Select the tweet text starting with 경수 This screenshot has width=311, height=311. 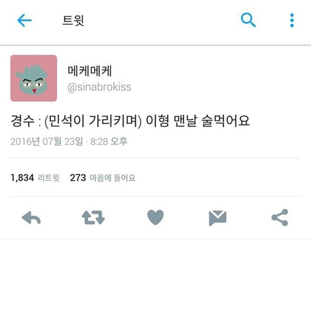point(130,121)
